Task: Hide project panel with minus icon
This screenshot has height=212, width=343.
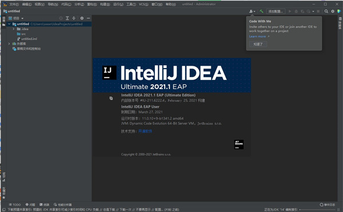Action: (89, 18)
